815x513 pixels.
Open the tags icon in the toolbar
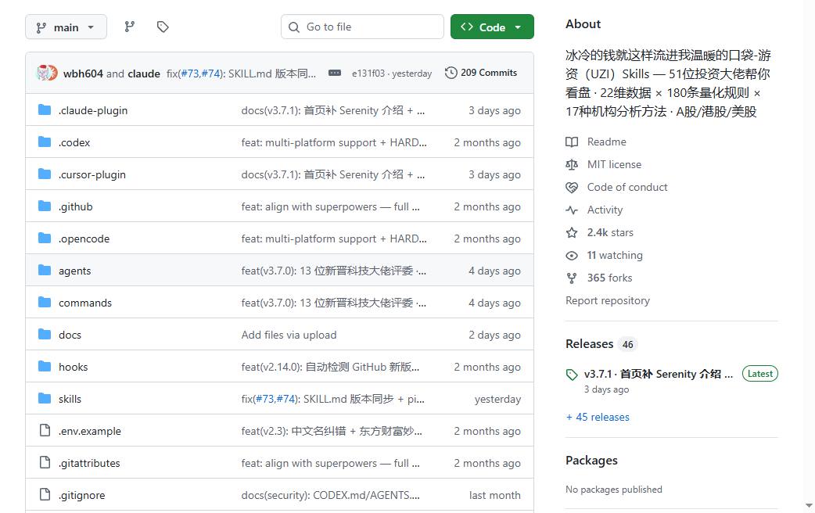[x=163, y=27]
